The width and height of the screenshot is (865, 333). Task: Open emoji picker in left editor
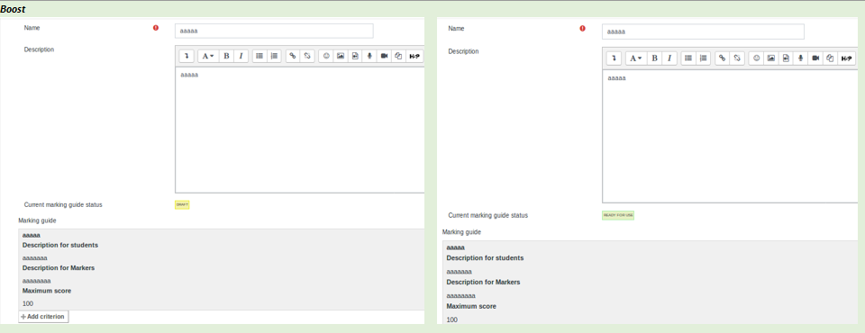(326, 56)
